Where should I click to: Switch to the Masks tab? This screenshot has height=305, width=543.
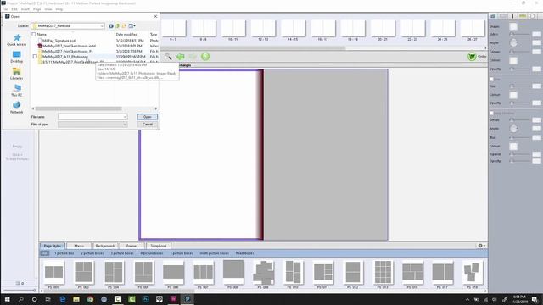(x=79, y=246)
